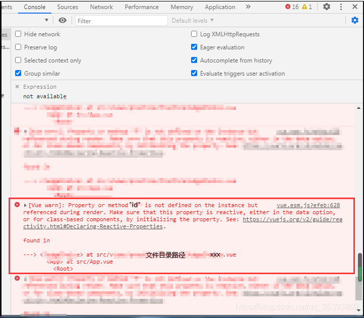Screen dimensions: 364x318
Task: Enable Log XMLHttpRequests checkbox
Action: click(x=194, y=34)
